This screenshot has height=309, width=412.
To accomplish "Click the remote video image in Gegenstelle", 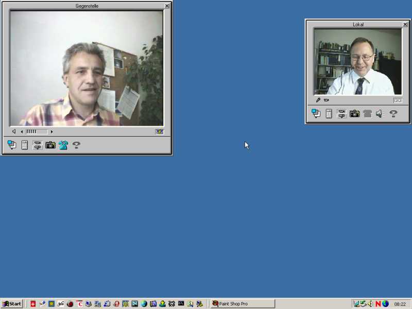I will 87,68.
